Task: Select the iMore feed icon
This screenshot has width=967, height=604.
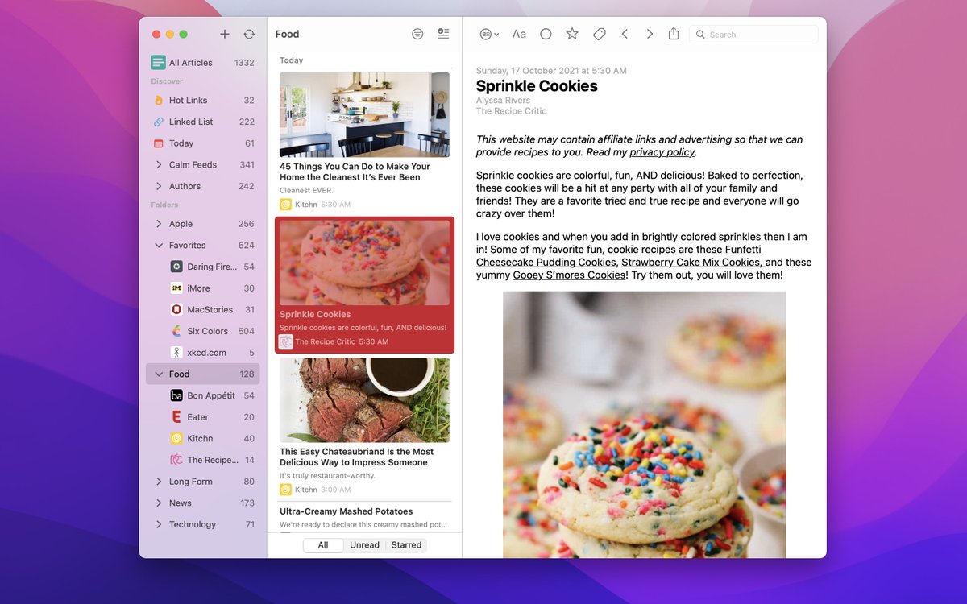Action: point(176,288)
